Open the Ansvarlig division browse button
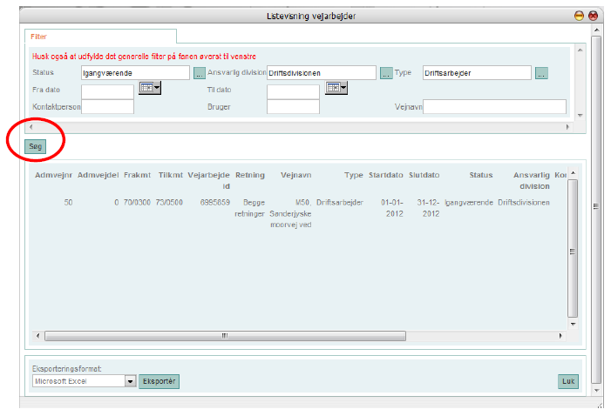Image resolution: width=611 pixels, height=416 pixels. [386, 73]
